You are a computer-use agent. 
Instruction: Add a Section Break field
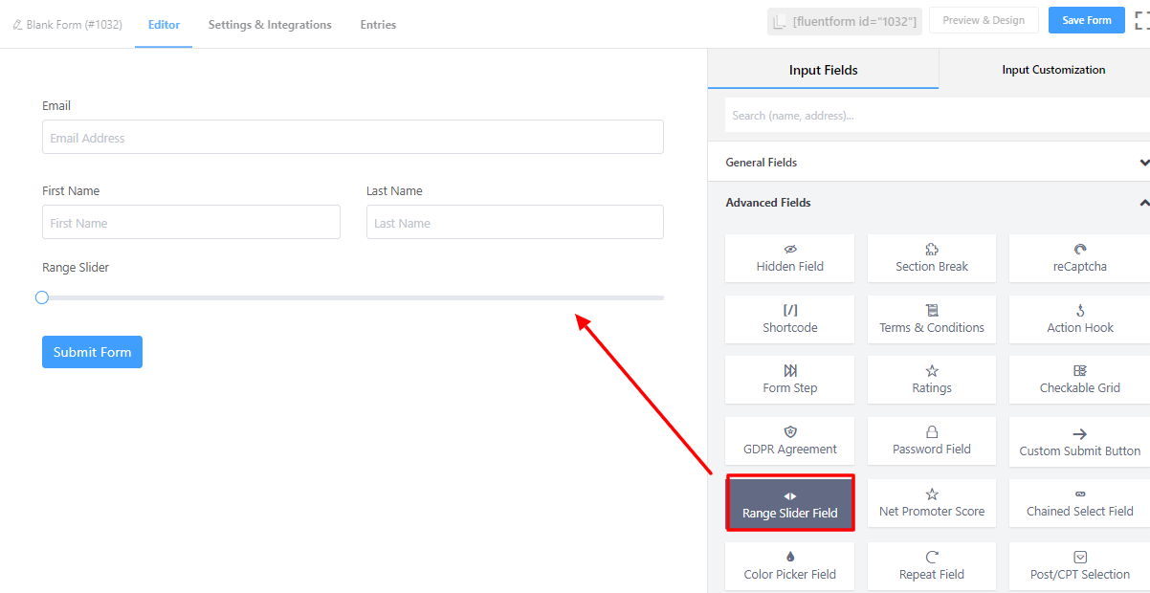(932, 258)
